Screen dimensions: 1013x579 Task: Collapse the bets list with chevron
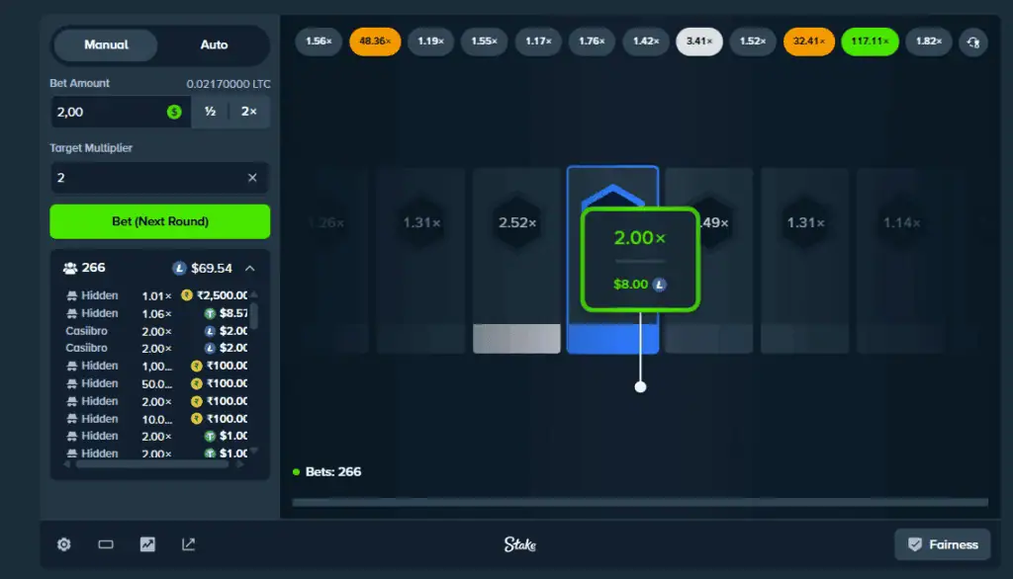(250, 268)
